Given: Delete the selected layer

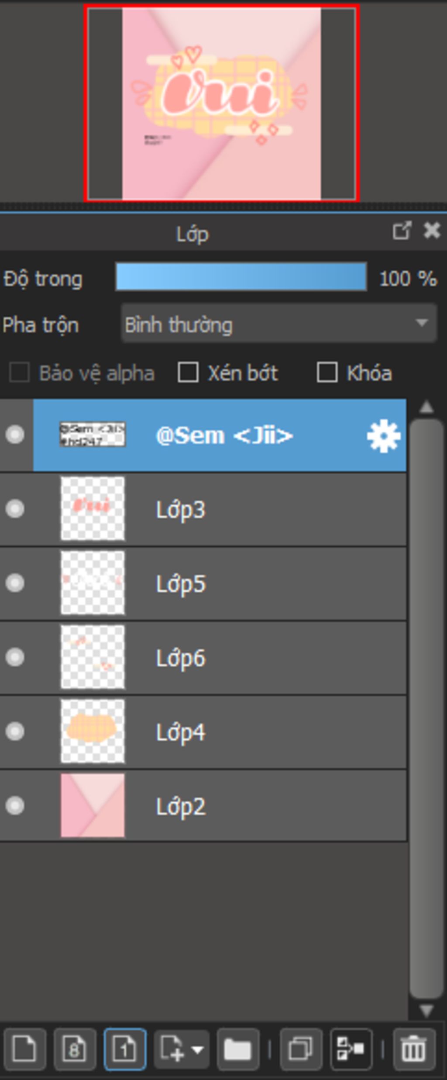Looking at the screenshot, I should [414, 1048].
